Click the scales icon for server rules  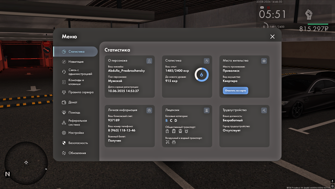(64, 92)
